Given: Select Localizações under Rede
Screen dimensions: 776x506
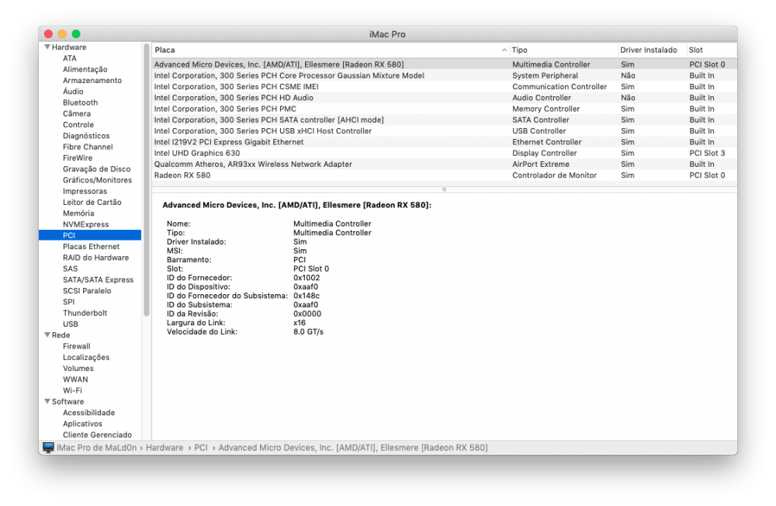Looking at the screenshot, I should click(x=86, y=358).
